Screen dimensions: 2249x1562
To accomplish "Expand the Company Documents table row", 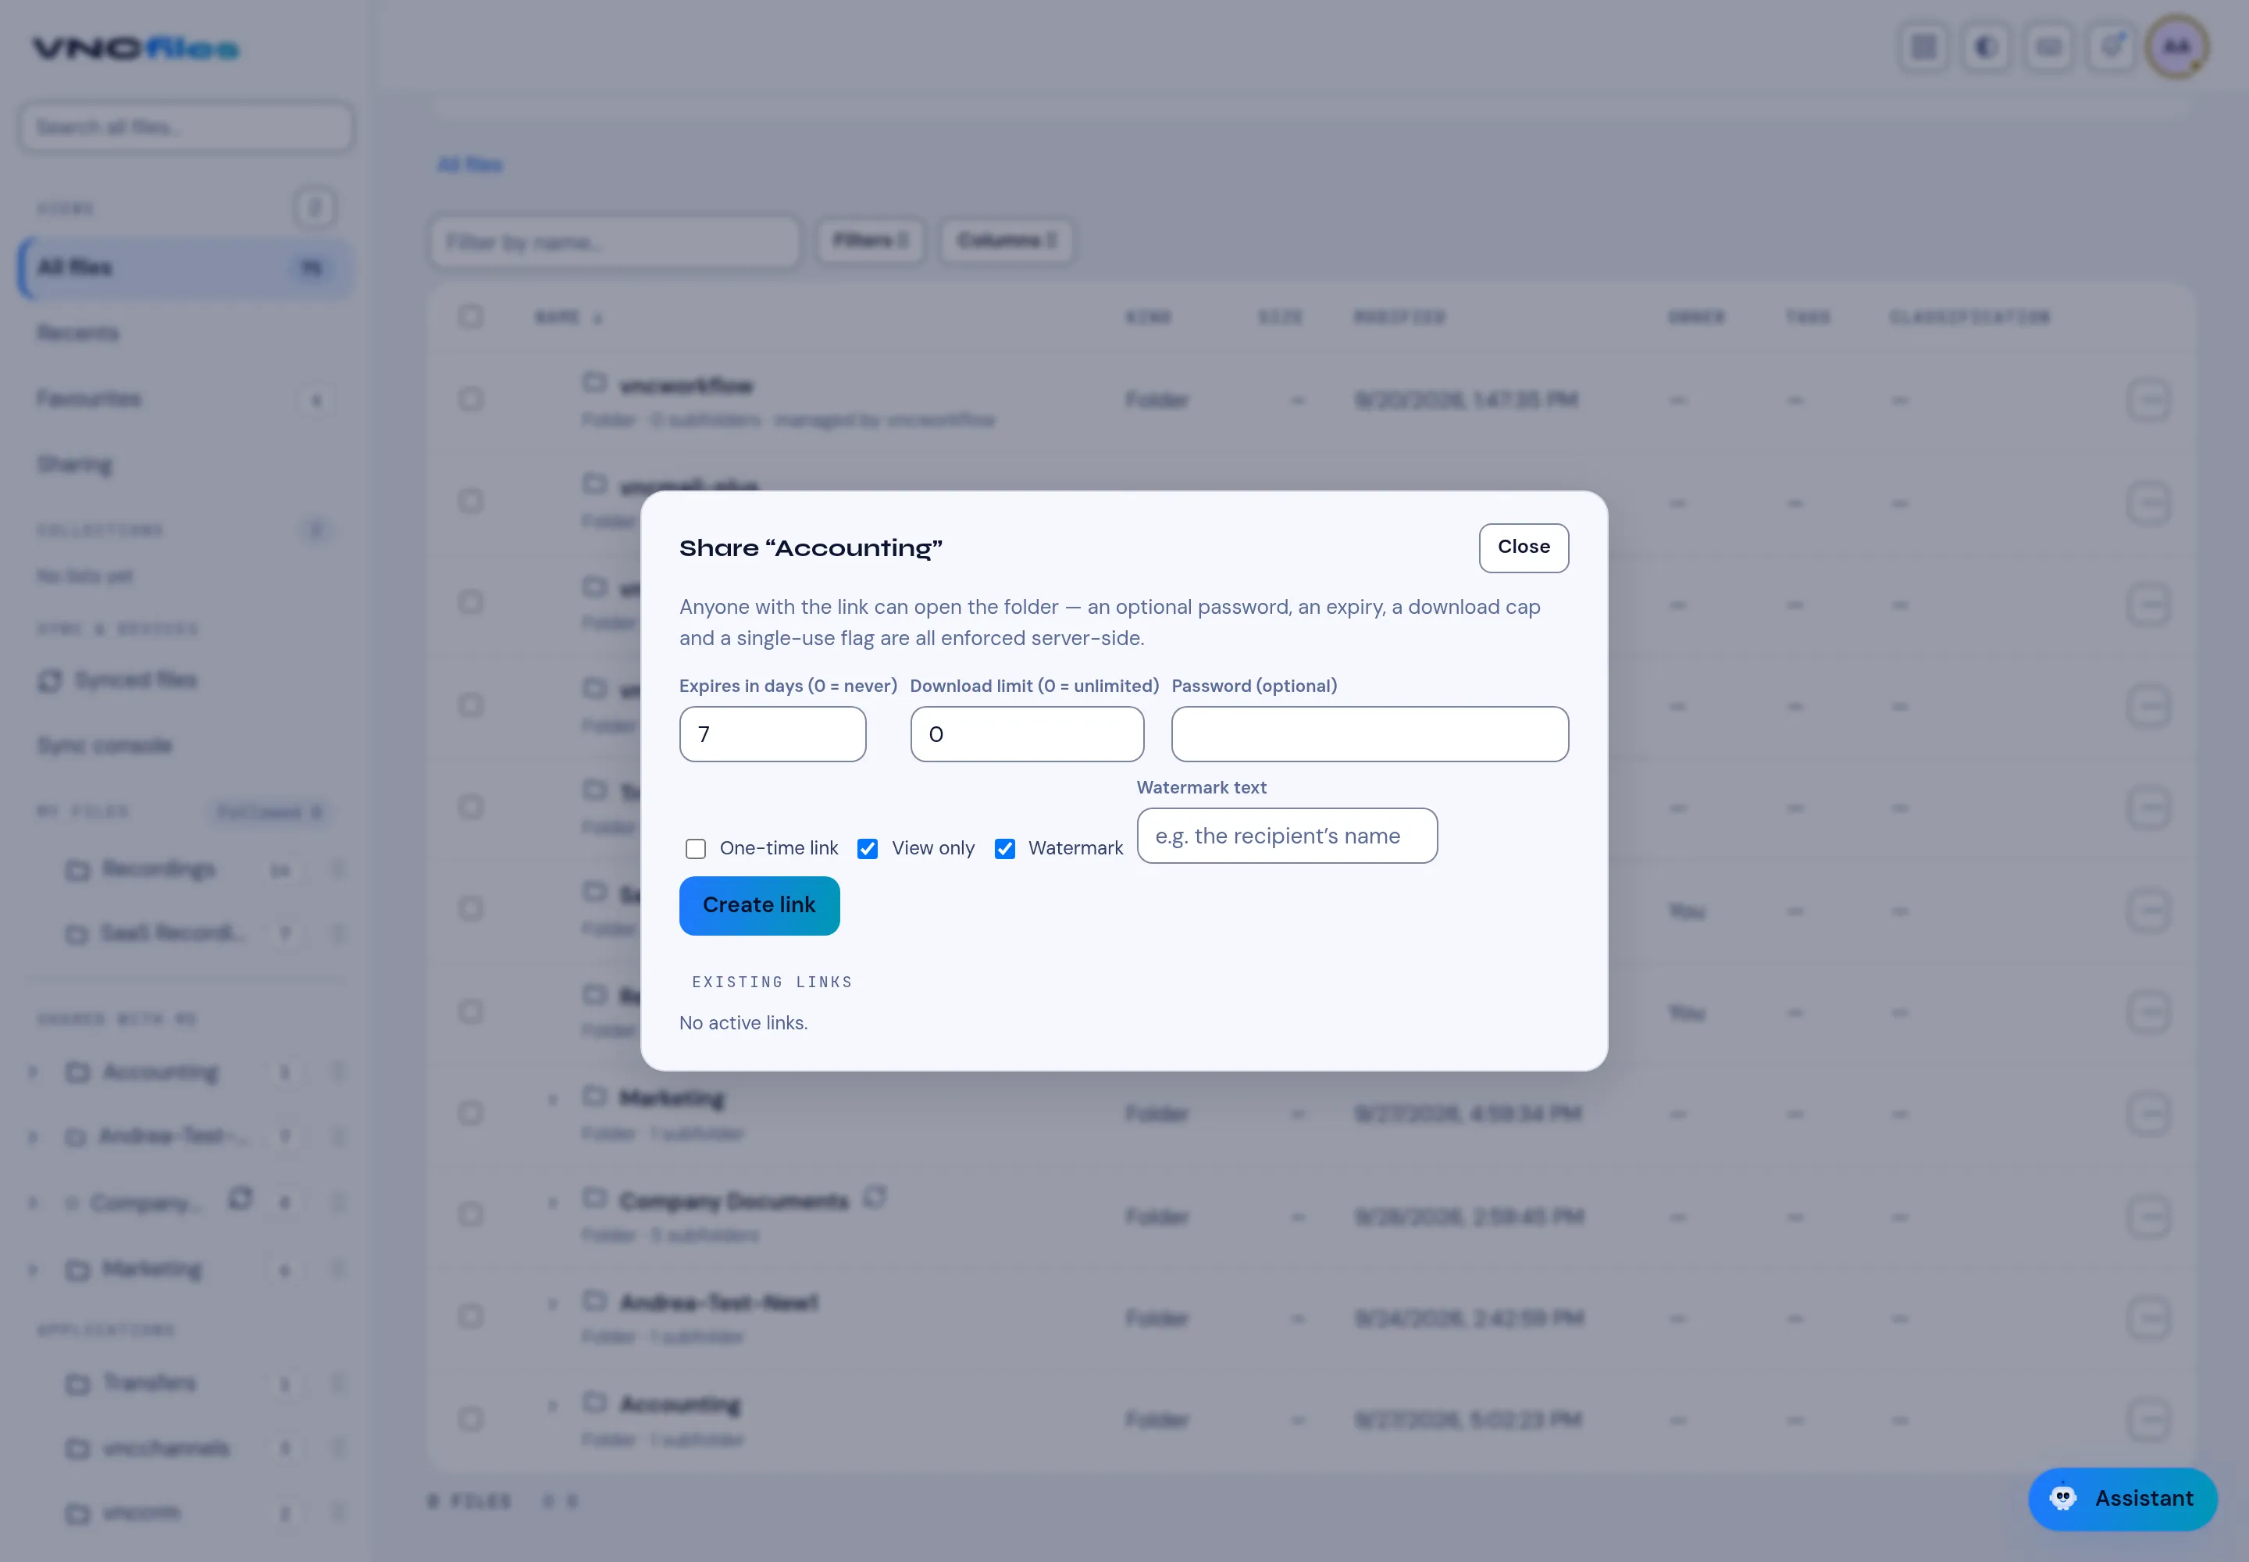I will click(x=552, y=1202).
